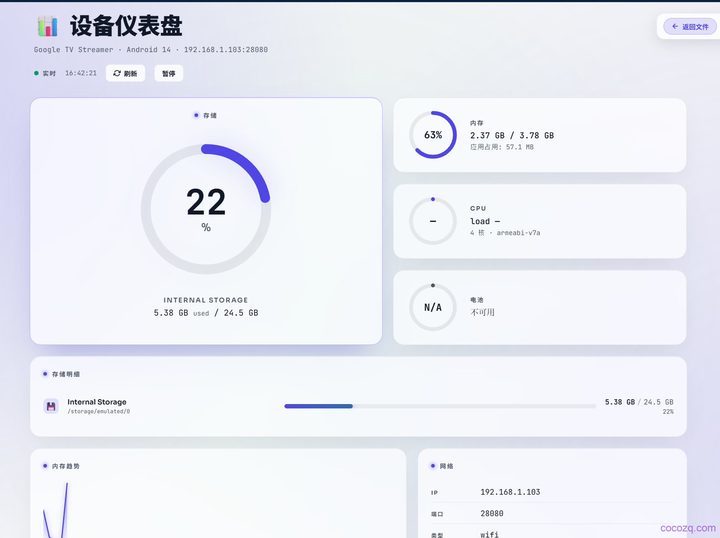Click the 内存 memory label

point(477,123)
